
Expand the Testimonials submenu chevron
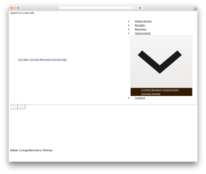tap(162, 62)
